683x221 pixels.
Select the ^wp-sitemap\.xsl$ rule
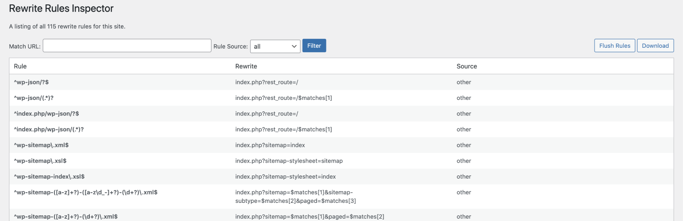(40, 161)
